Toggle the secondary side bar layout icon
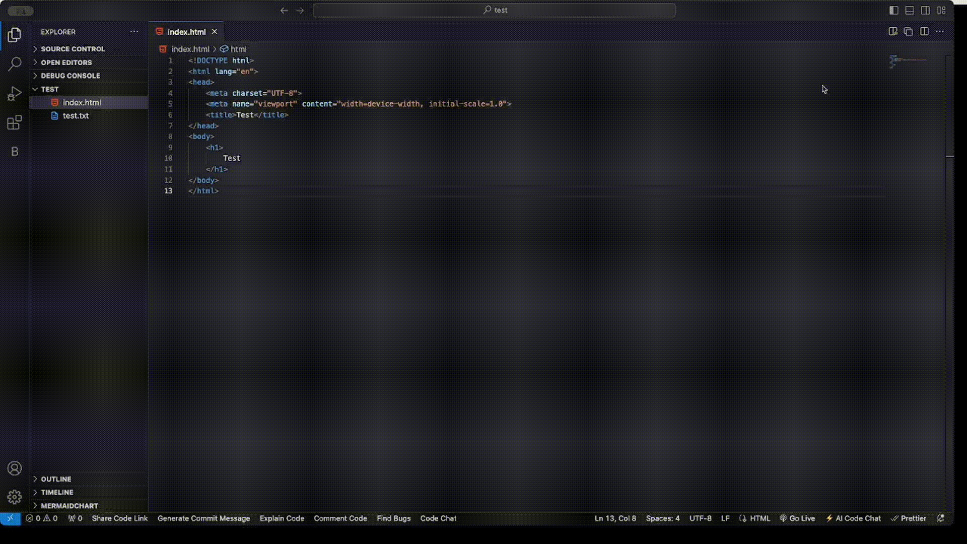Screen dimensions: 967x544 point(925,10)
